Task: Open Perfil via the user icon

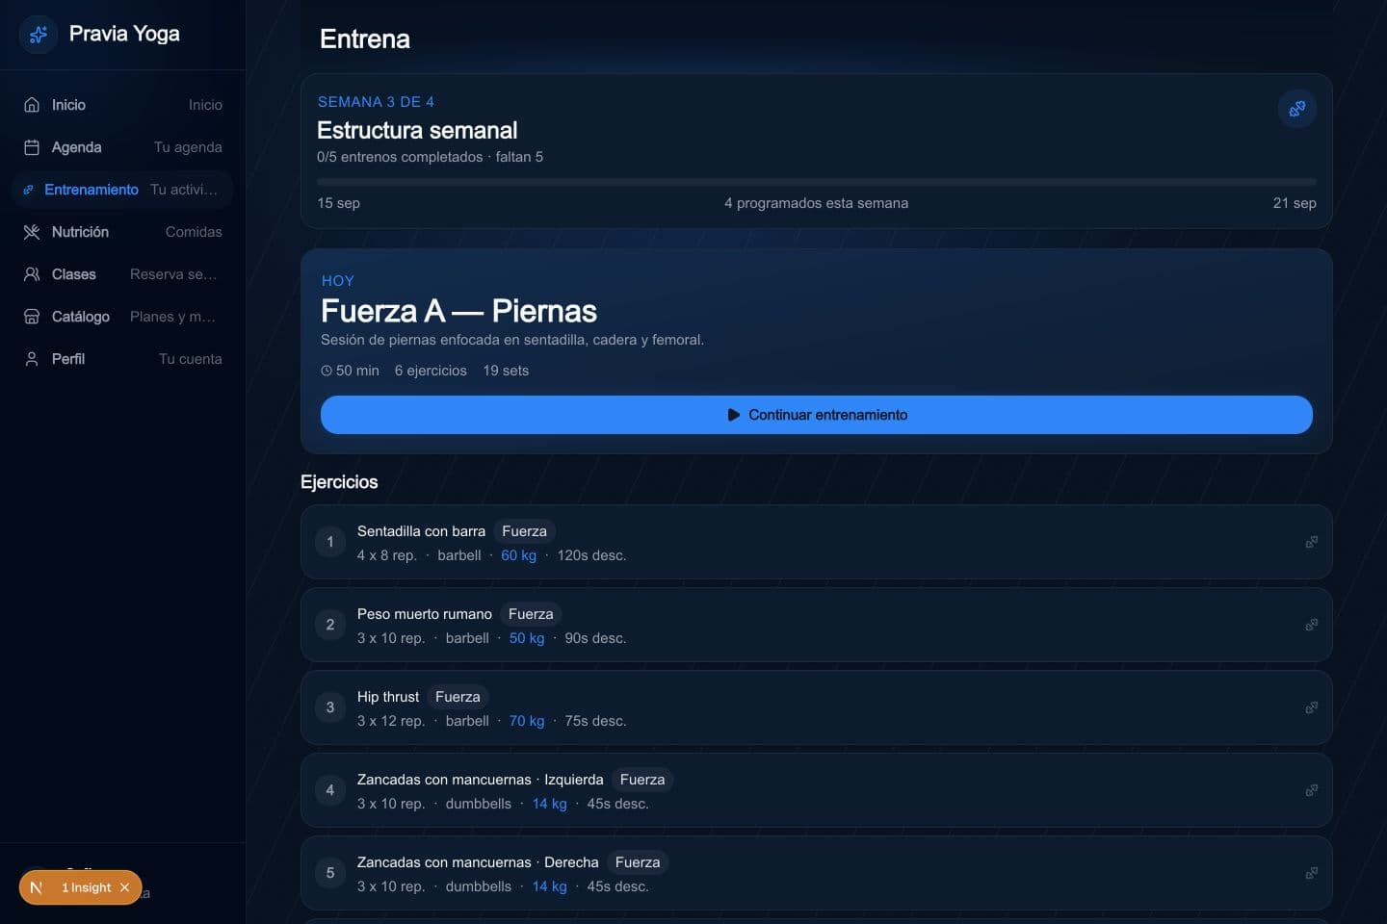Action: (32, 359)
